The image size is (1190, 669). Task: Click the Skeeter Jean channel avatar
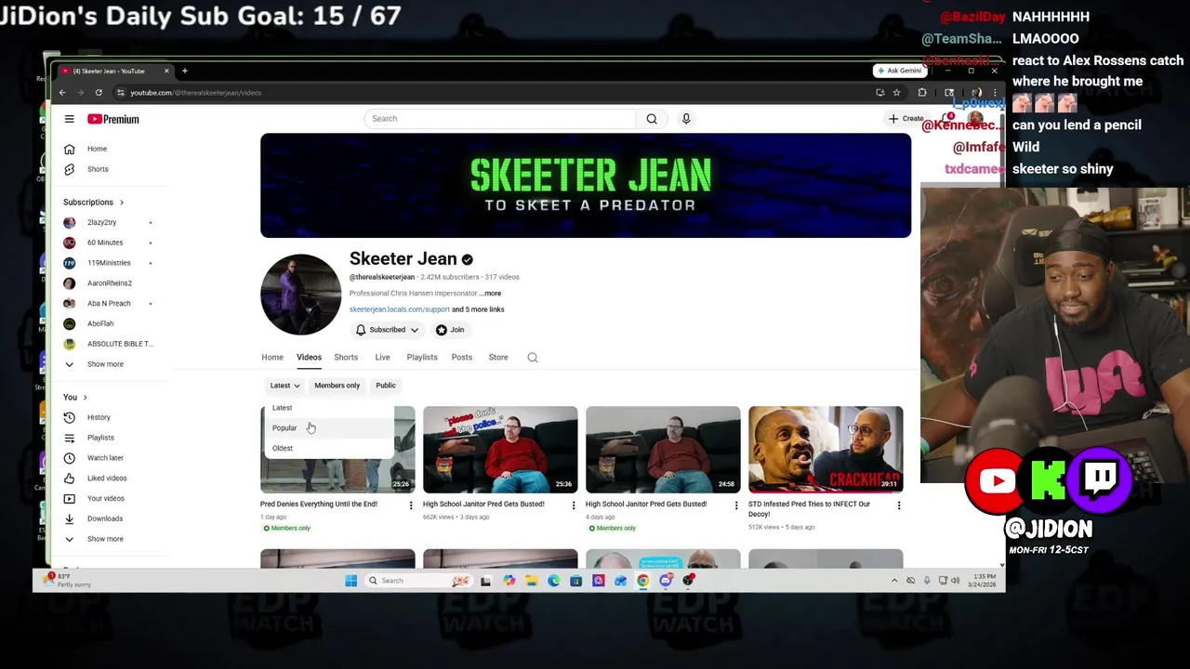[x=300, y=295]
